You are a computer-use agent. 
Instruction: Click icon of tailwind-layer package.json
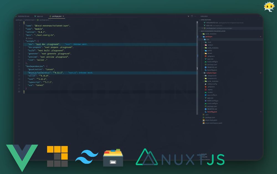coord(206,106)
